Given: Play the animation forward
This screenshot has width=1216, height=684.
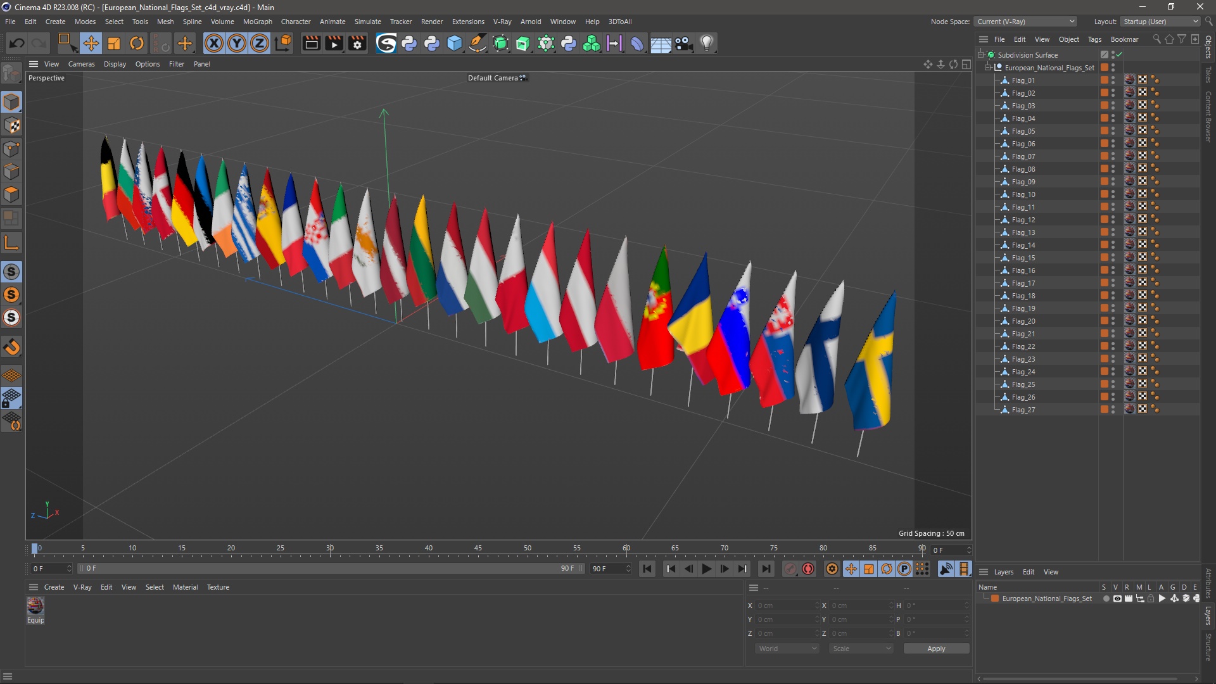Looking at the screenshot, I should tap(706, 569).
